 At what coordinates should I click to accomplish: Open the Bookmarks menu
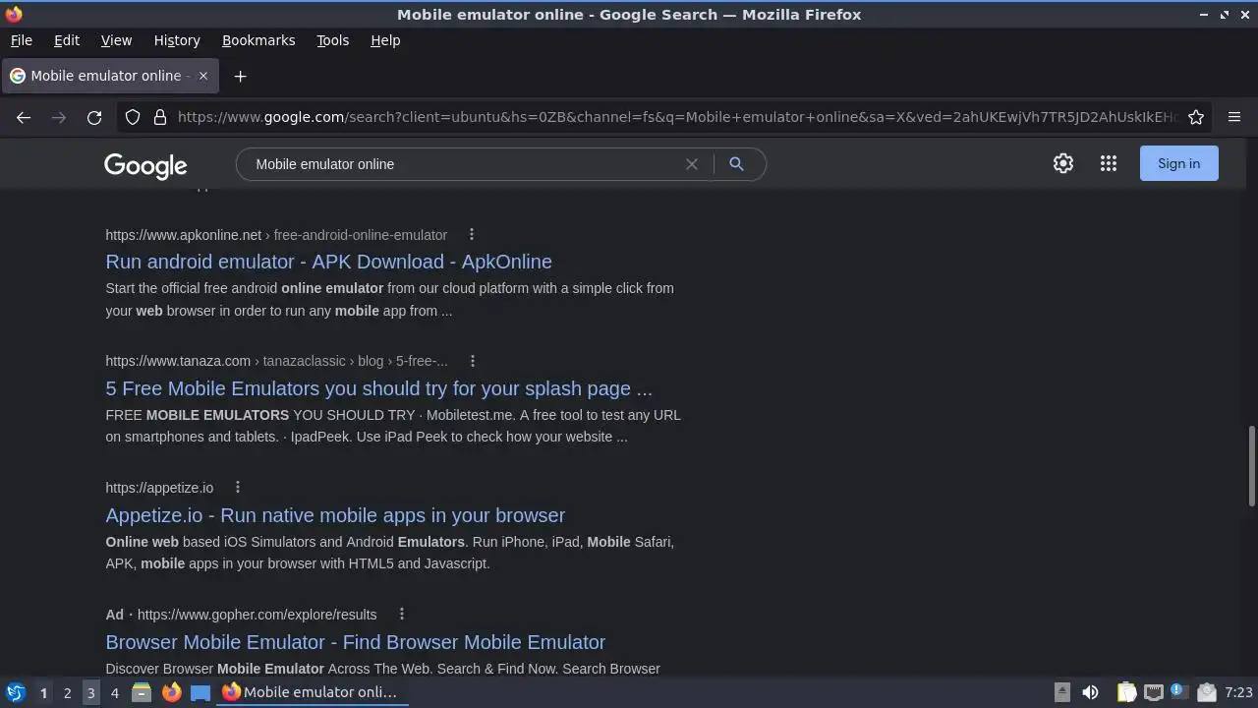pos(258,40)
